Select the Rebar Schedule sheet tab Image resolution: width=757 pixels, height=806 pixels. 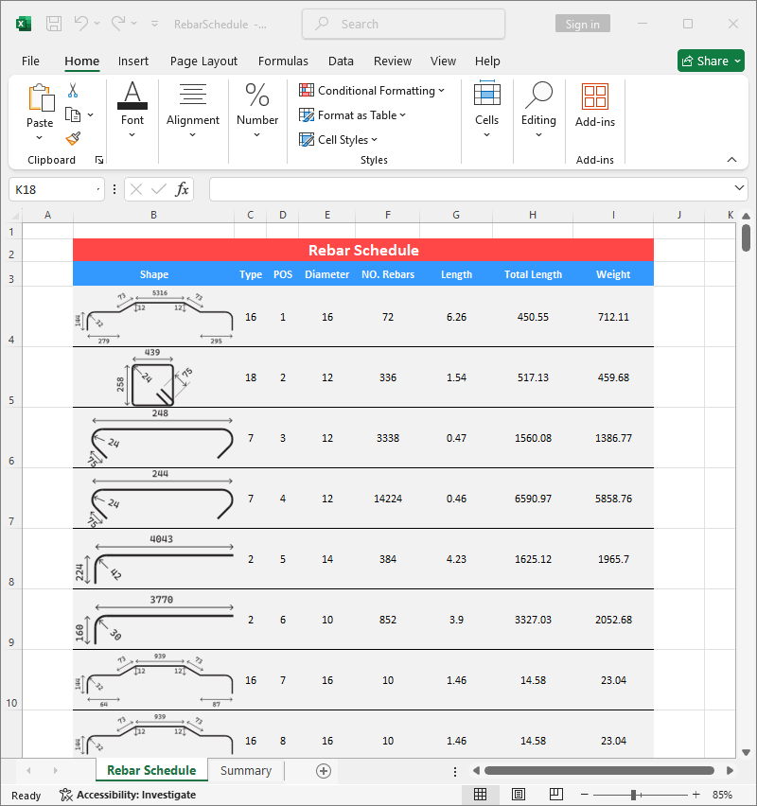pyautogui.click(x=151, y=771)
